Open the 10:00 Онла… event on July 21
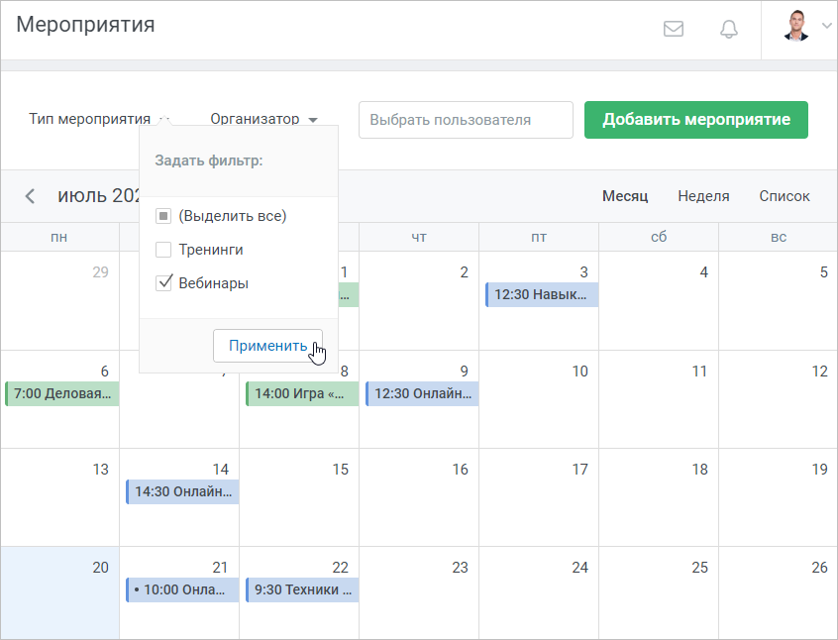838x640 pixels. pos(182,590)
